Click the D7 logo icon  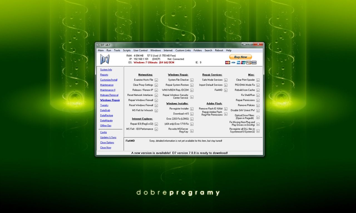tap(105, 59)
